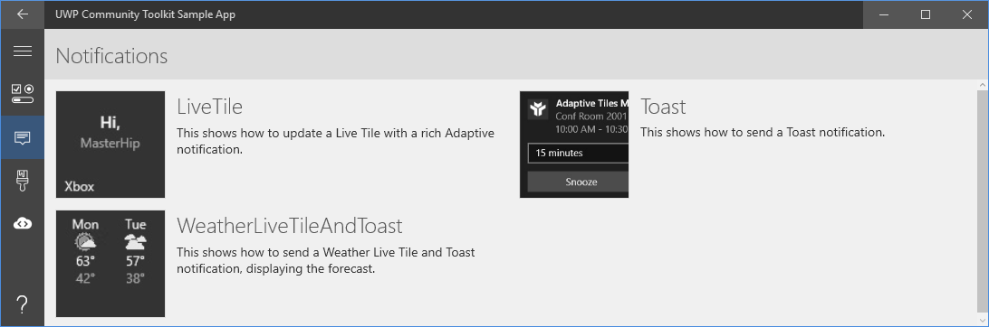Open the hamburger navigation menu
This screenshot has height=327, width=989.
pyautogui.click(x=22, y=51)
